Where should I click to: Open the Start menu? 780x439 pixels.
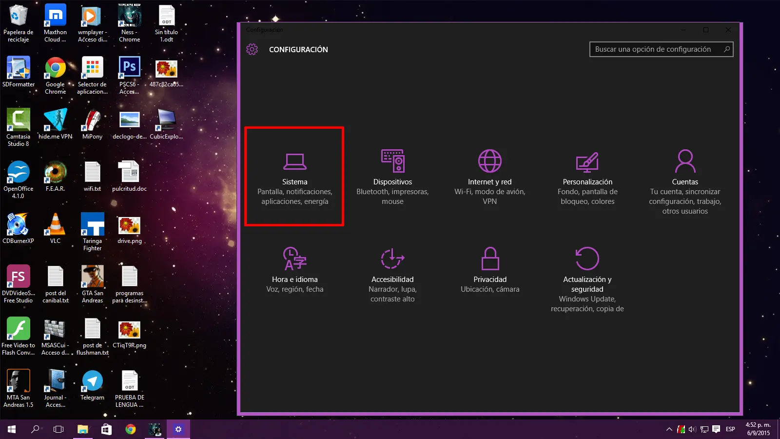[x=10, y=429]
